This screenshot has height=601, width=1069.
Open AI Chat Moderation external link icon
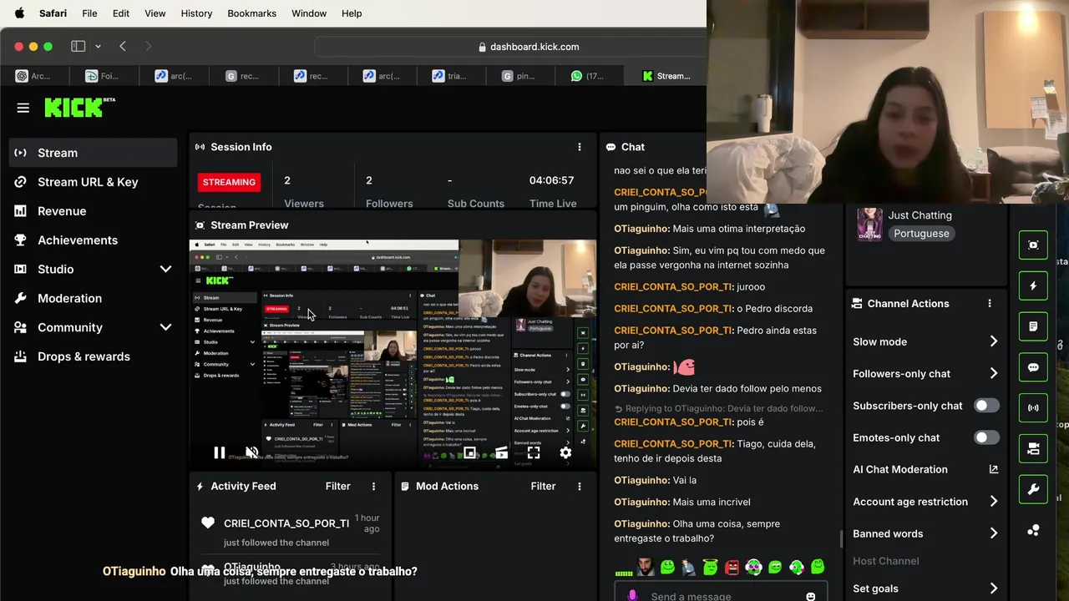coord(993,469)
